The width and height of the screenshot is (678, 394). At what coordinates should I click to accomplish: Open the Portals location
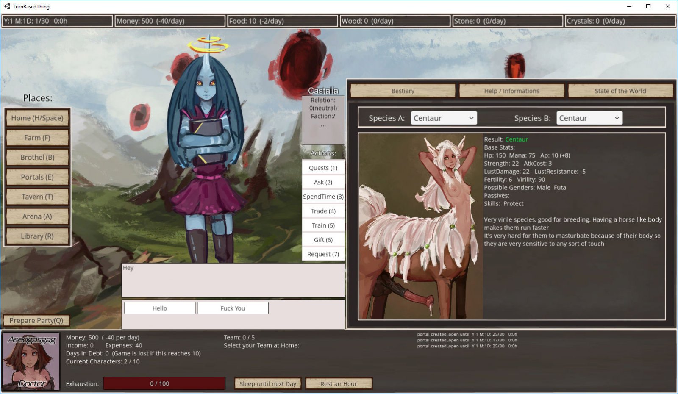point(37,177)
